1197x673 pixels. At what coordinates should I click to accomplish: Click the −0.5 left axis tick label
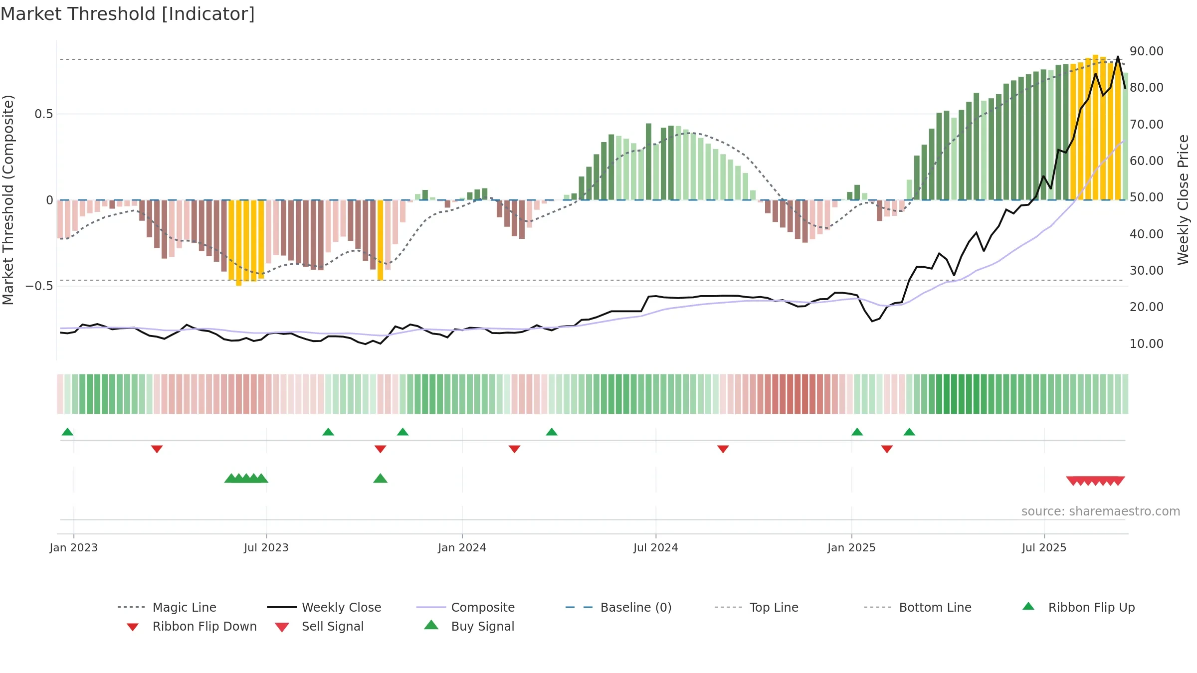tap(39, 286)
